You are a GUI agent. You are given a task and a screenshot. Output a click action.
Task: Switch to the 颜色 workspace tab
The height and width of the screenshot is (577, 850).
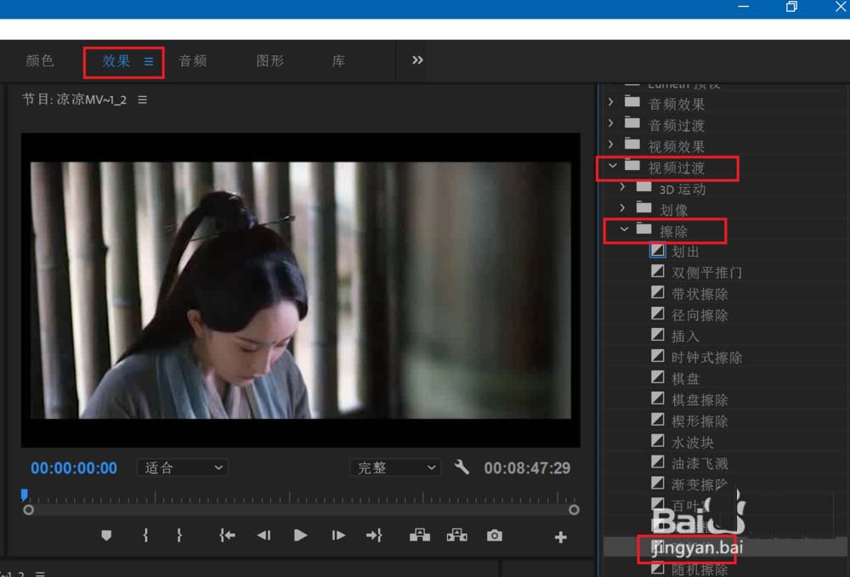(40, 60)
